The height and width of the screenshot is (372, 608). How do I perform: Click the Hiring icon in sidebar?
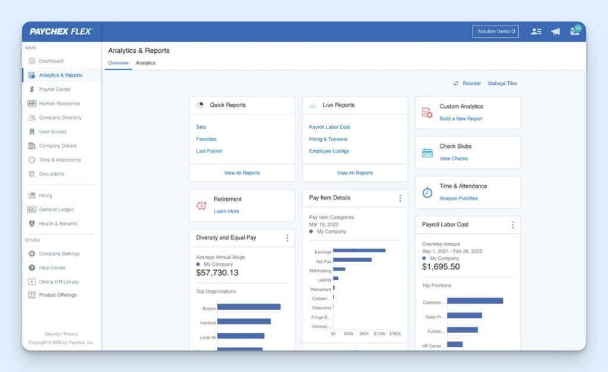pyautogui.click(x=32, y=195)
